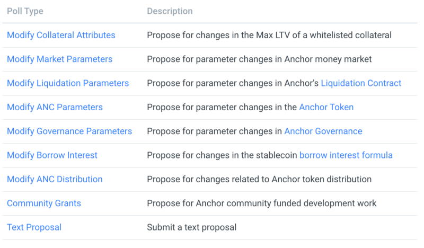Click the Description column header
This screenshot has width=424, height=248.
click(170, 11)
